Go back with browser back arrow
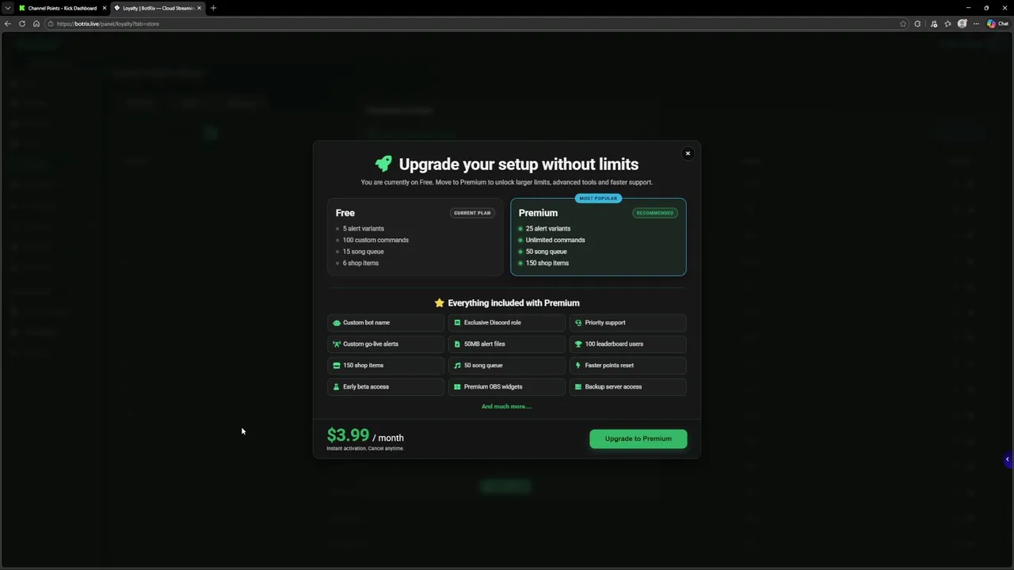This screenshot has width=1014, height=570. 8,24
